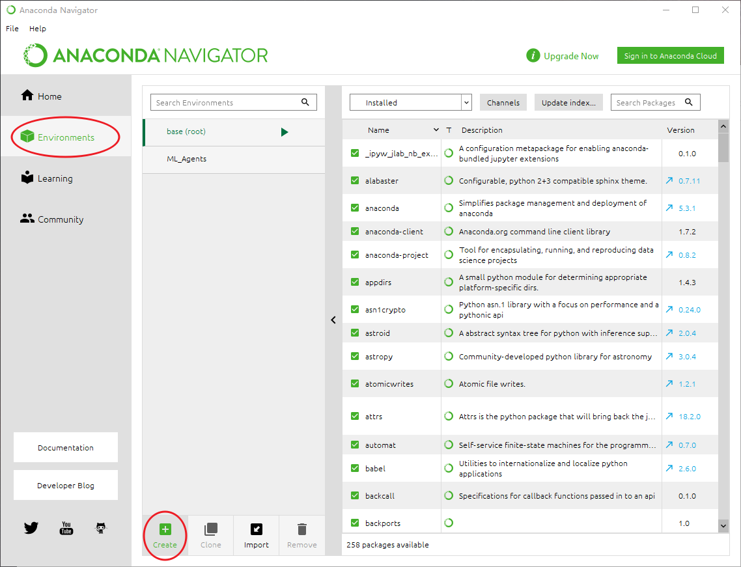This screenshot has height=567, width=741.
Task: Click the update arrow for anaconda 5.3.1
Action: point(669,208)
